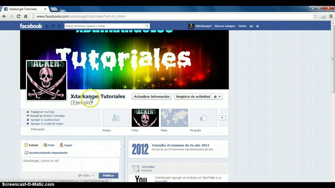Select the Lugar composer tab
Screen dimensions: 335x188
pyautogui.click(x=66, y=145)
